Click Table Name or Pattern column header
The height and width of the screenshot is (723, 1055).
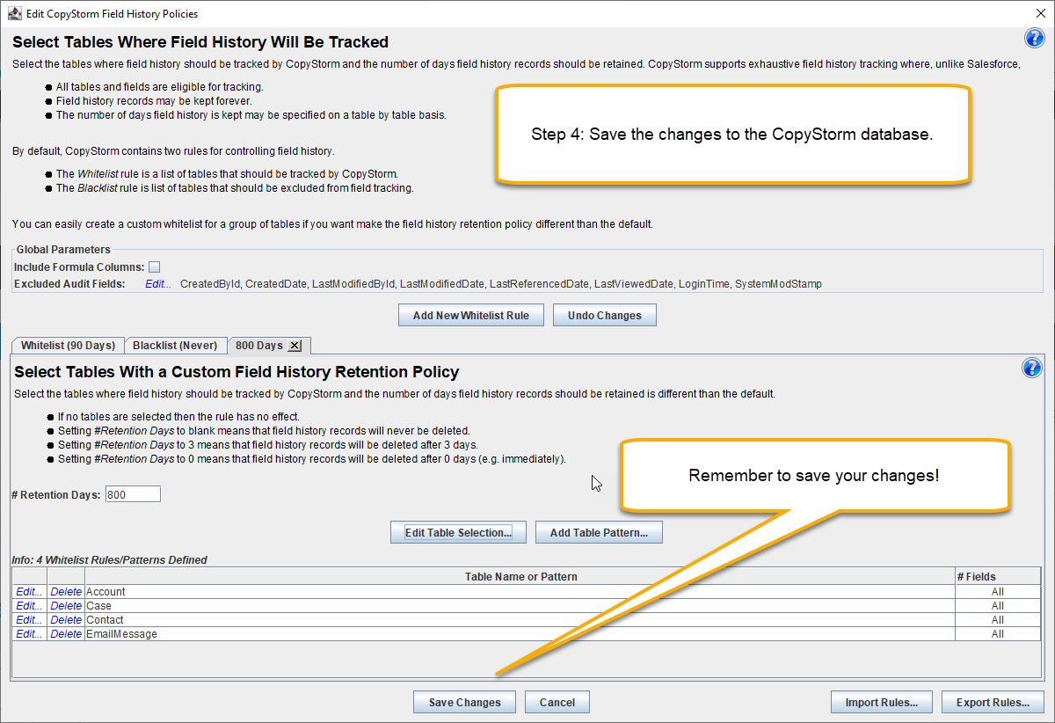(520, 577)
